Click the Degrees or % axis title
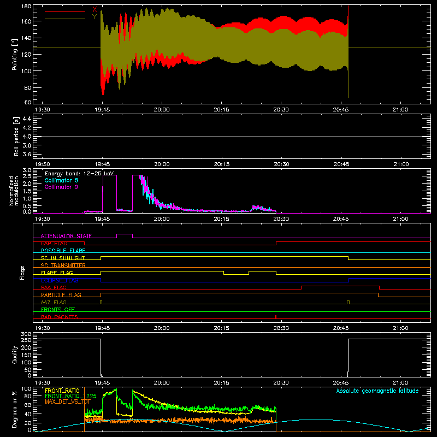The image size is (437, 437). [x=14, y=409]
